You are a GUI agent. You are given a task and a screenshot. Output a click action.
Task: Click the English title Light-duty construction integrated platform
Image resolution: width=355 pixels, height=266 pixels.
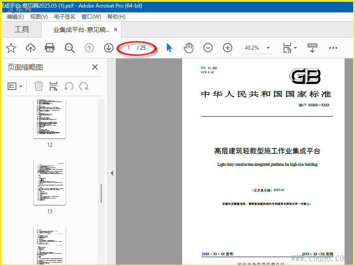coord(267,164)
